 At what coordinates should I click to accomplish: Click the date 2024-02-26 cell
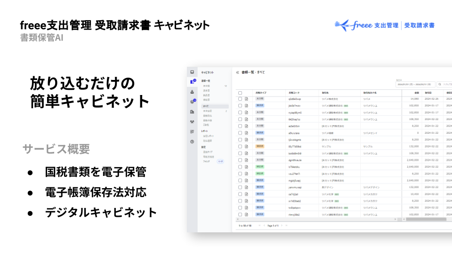431,99
